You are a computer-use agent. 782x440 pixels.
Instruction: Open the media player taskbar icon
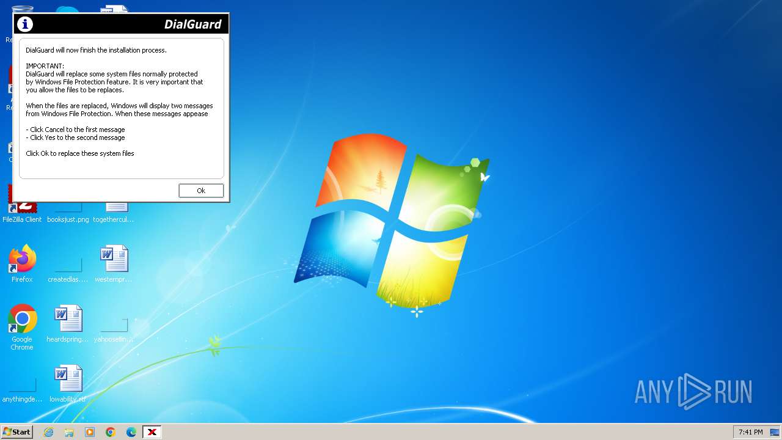[x=90, y=432]
